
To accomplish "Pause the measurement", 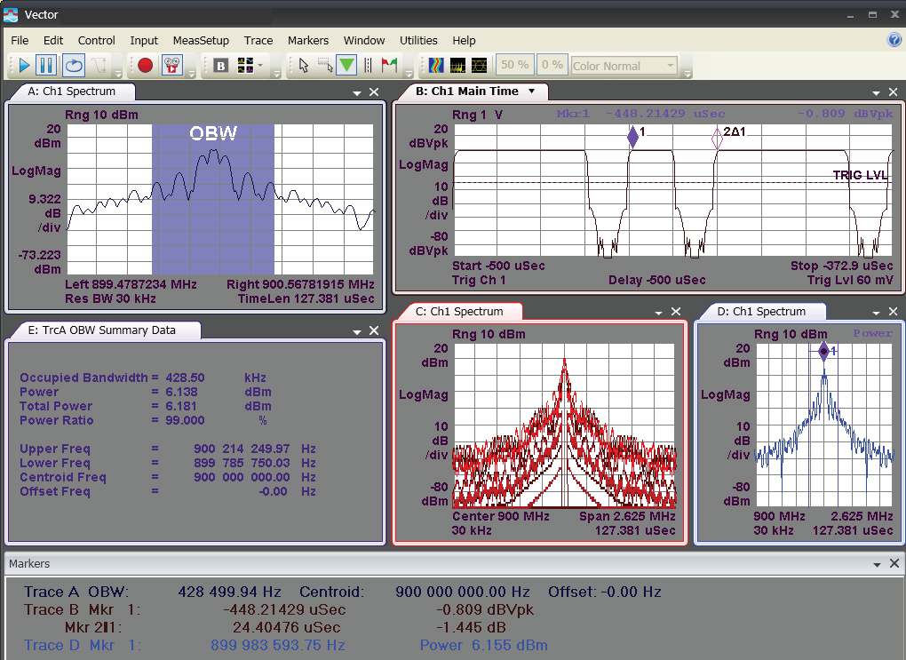I will 47,65.
